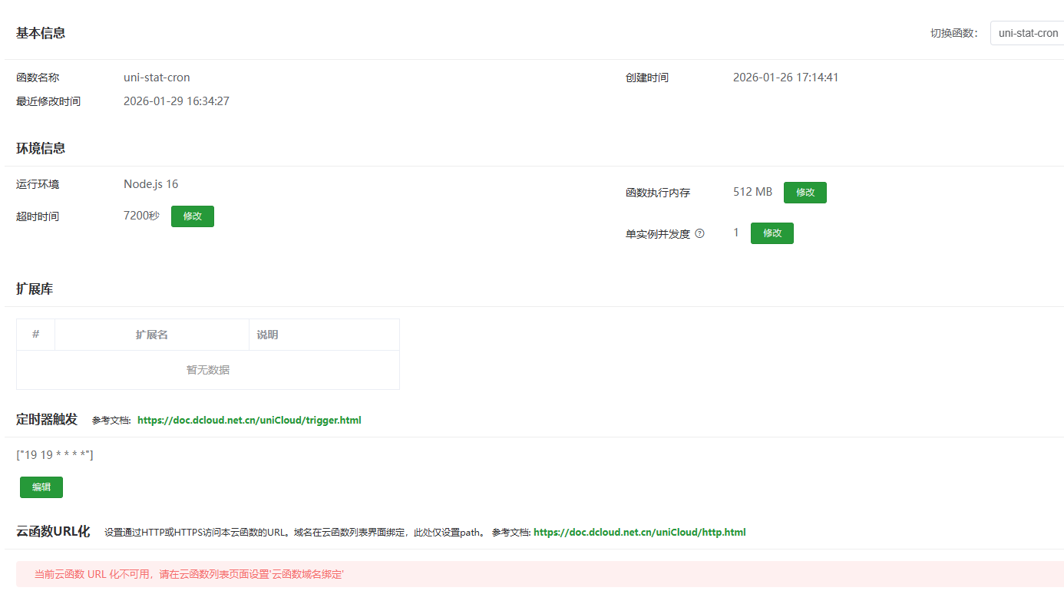Click 修改 button beside 512 MB memory
Image resolution: width=1064 pixels, height=604 pixels.
(x=805, y=193)
